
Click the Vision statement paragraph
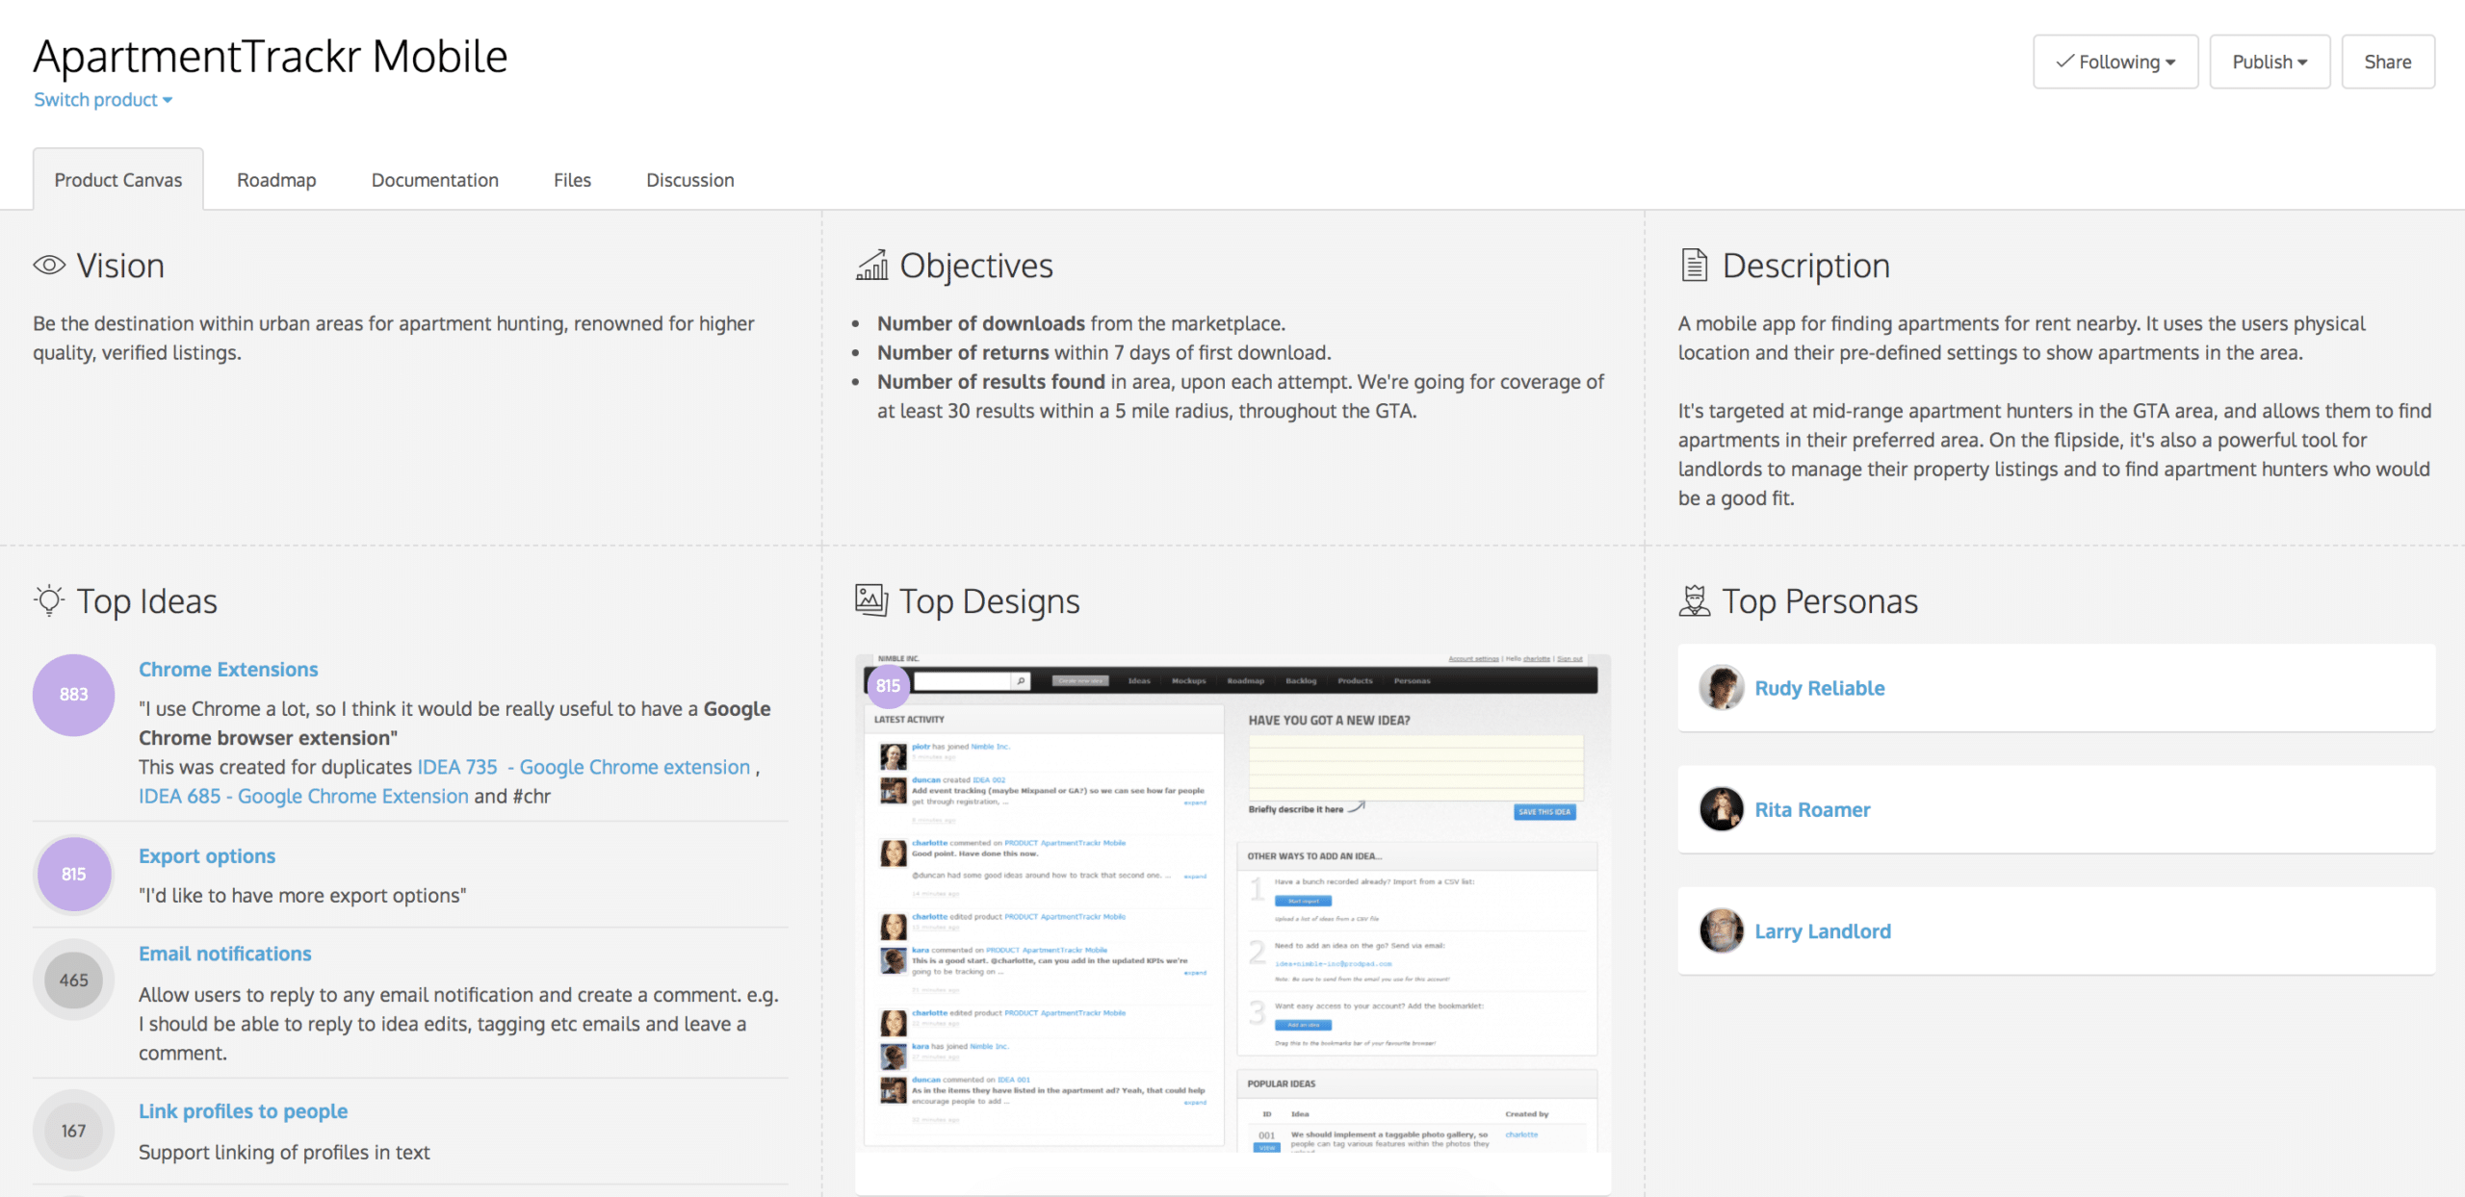[394, 338]
